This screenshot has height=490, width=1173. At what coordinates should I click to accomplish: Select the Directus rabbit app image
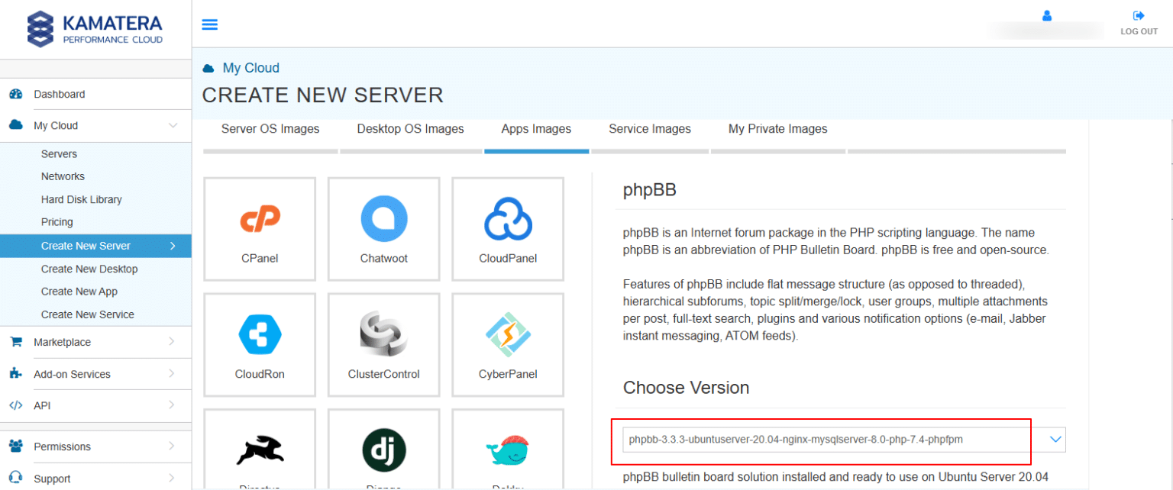(260, 450)
